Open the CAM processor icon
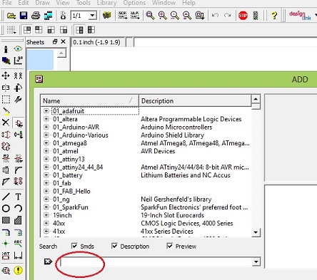Screen dimensions: 317x280 [x=49, y=16]
